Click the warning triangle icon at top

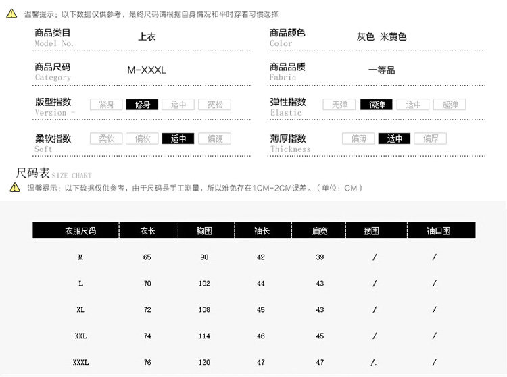coord(11,14)
